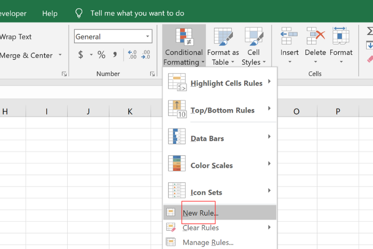Expand Highlight Cells Rules submenu arrow
This screenshot has height=249, width=373.
[269, 82]
